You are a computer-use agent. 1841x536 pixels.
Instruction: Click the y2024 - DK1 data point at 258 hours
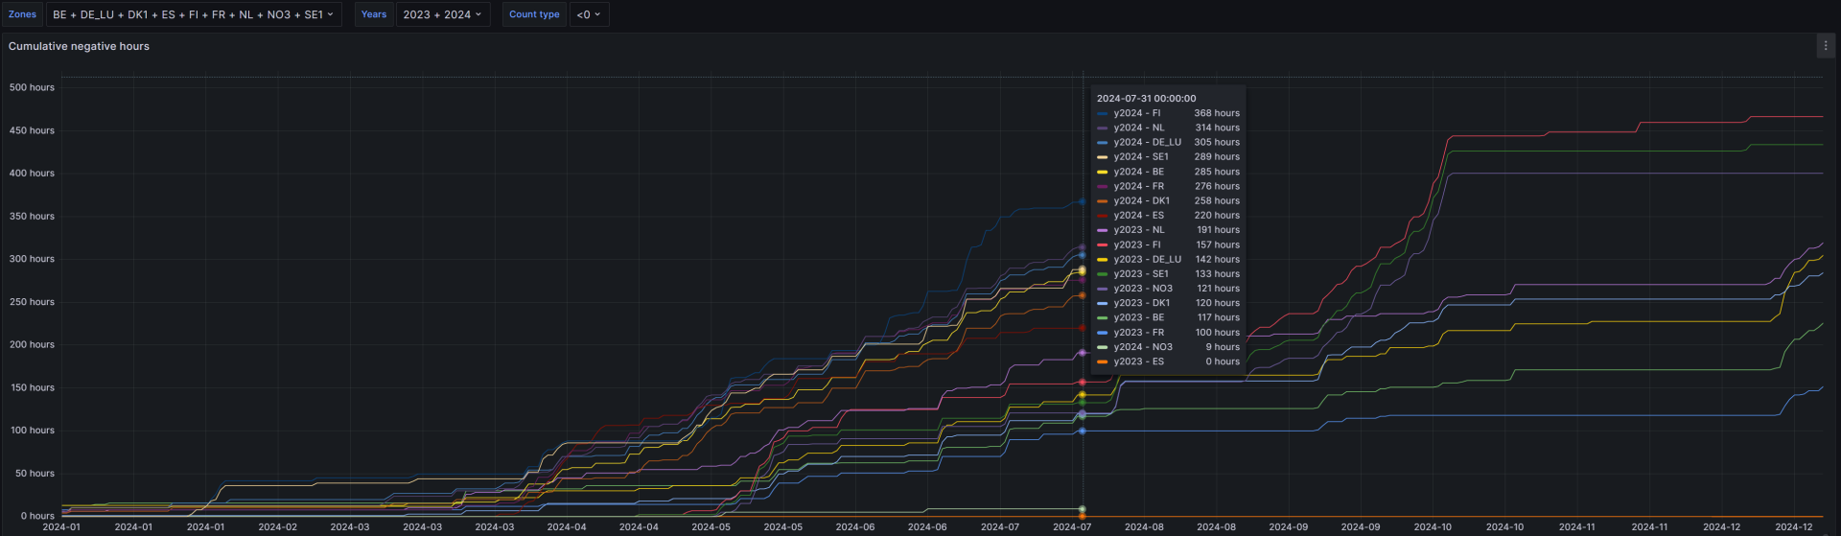point(1083,295)
